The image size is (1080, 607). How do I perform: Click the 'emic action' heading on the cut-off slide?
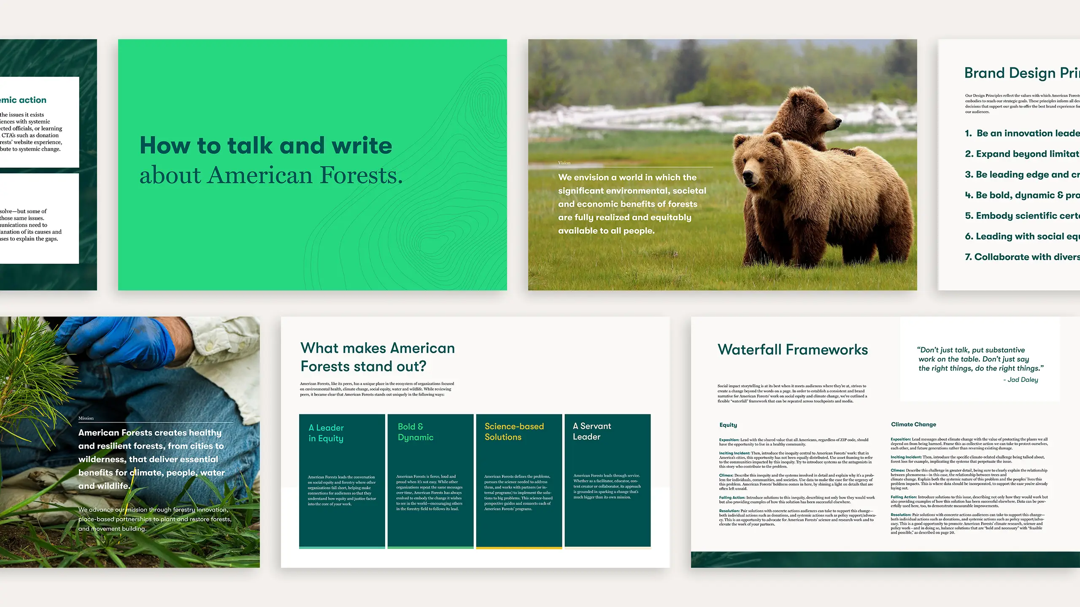tap(23, 100)
